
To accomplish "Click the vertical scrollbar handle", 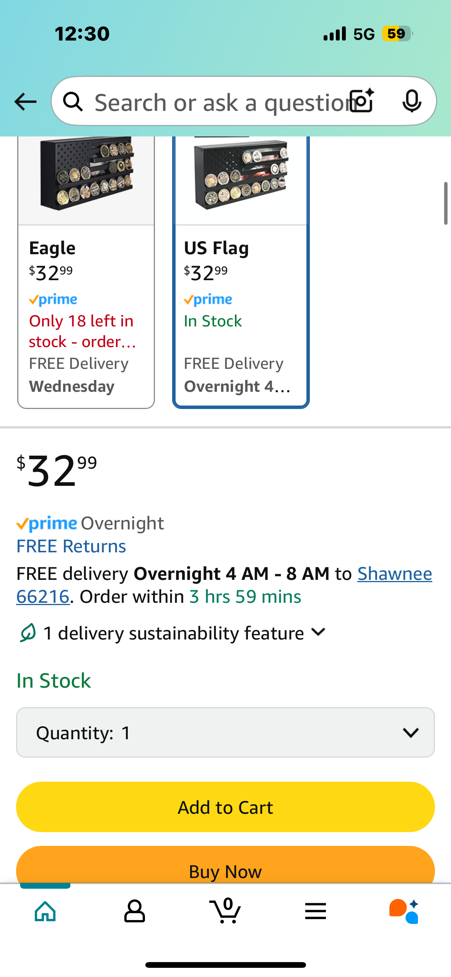I will 446,204.
